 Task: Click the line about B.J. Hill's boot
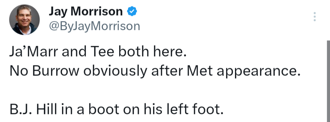116,109
